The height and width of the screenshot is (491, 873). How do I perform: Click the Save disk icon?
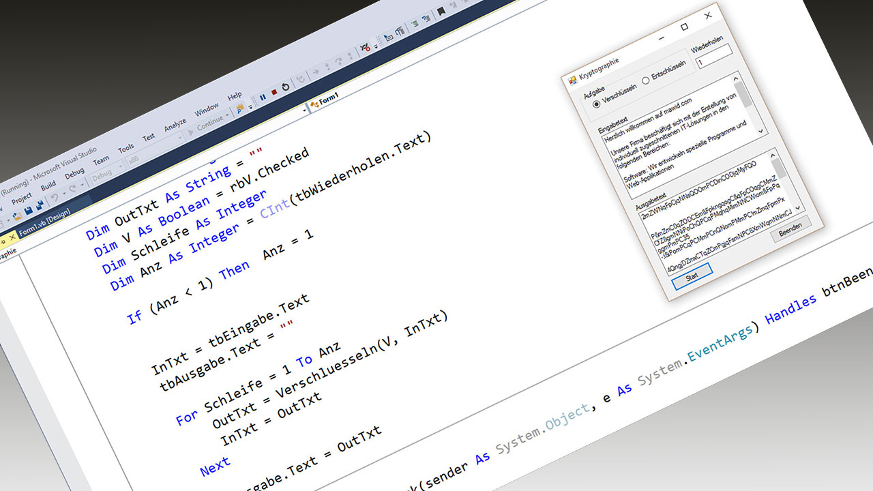click(x=28, y=209)
